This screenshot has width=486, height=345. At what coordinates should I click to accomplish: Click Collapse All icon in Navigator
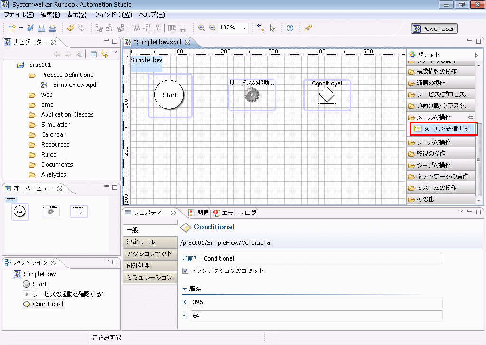point(93,55)
